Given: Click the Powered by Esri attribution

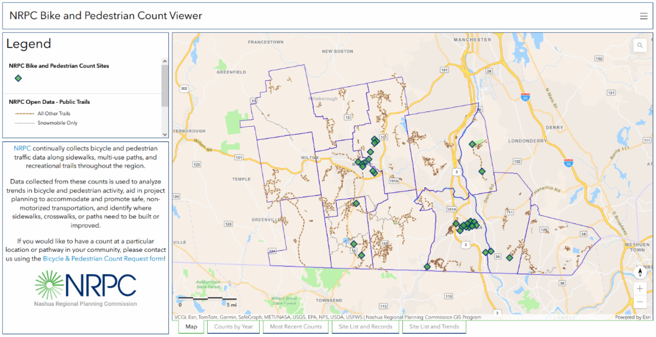Looking at the screenshot, I should coord(632,317).
